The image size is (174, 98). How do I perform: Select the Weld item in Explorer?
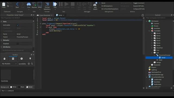(x=160, y=60)
